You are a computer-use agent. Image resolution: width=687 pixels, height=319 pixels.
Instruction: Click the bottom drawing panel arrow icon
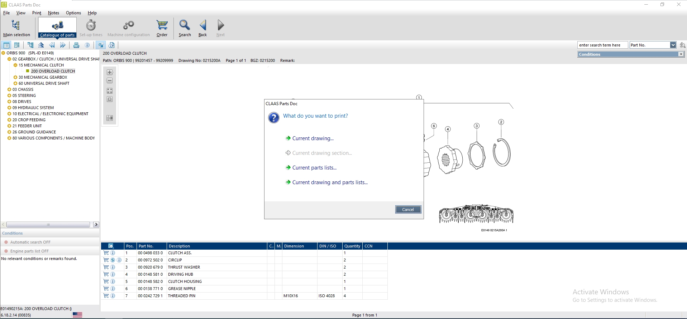coord(110,118)
